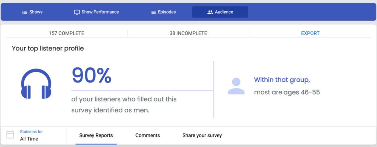The image size is (377, 147).
Task: Click the 90% statistic text
Action: (92, 76)
